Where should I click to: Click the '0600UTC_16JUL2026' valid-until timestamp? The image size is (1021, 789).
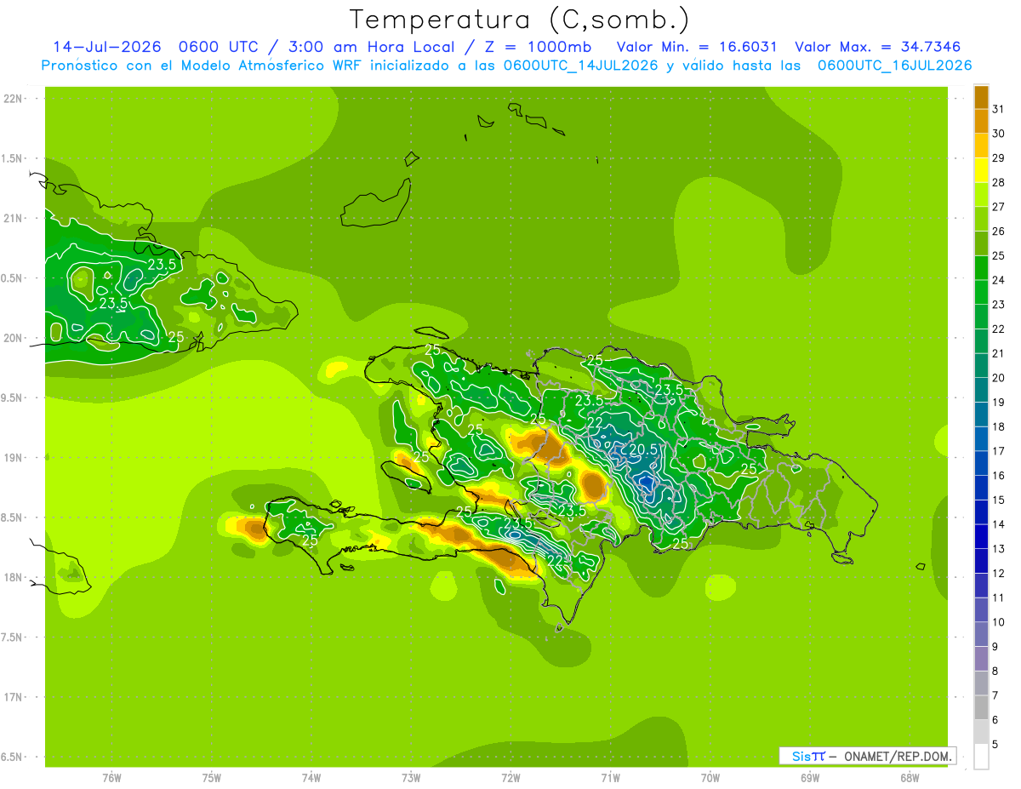tap(894, 66)
